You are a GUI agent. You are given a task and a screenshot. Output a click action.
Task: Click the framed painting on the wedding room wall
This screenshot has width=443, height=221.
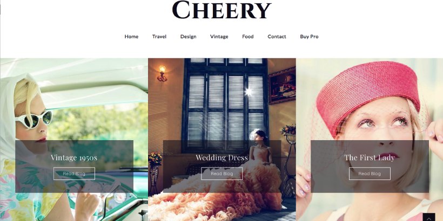[282, 85]
